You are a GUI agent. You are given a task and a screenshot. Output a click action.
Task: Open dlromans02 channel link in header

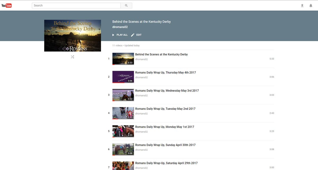click(x=120, y=27)
